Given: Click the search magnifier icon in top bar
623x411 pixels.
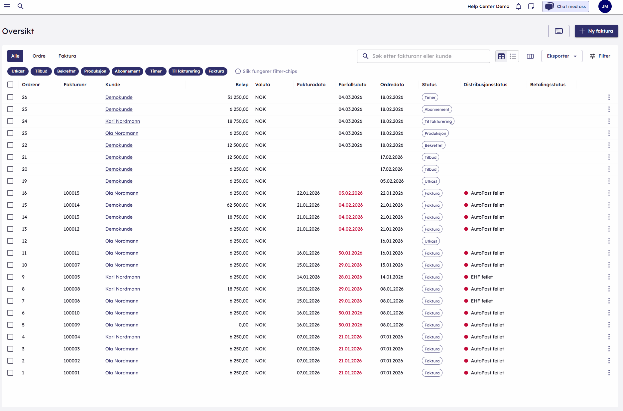Looking at the screenshot, I should pos(20,6).
